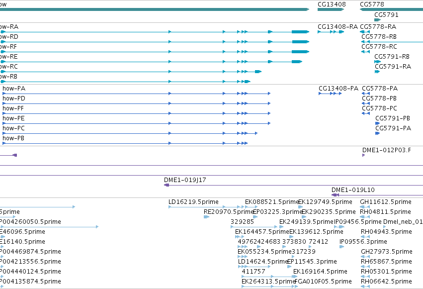Open the CG5791-PB protein label
Image resolution: width=423 pixels, height=289 pixels.
point(393,118)
